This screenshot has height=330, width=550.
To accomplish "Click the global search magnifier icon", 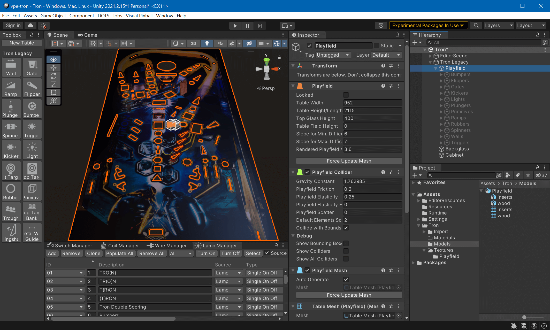I will click(x=476, y=25).
